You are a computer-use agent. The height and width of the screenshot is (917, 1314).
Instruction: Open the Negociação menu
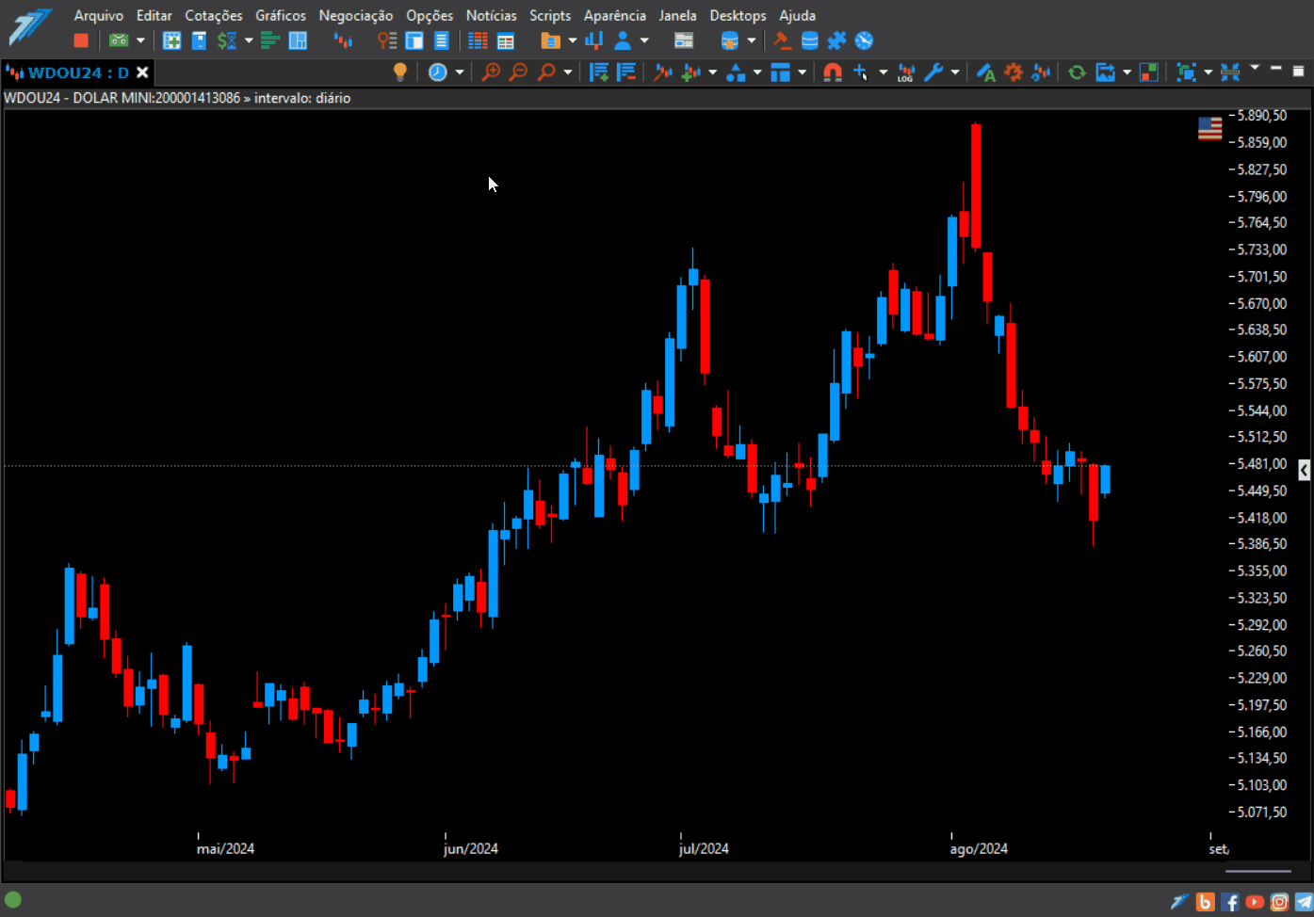356,15
